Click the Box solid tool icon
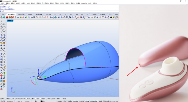188x102 pixels. [x=1, y=38]
